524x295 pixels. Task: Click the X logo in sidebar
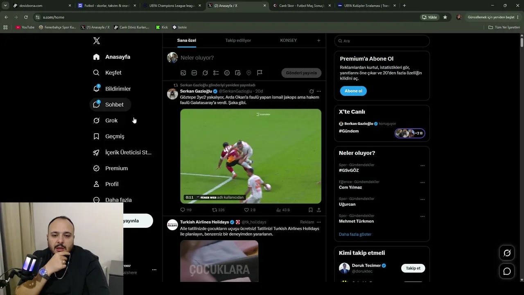coord(97,41)
